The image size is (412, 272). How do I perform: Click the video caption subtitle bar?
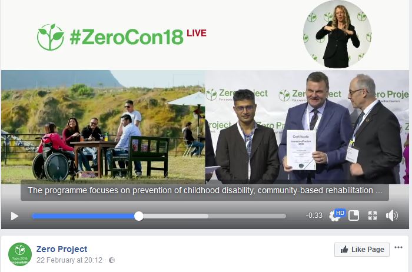pos(205,191)
